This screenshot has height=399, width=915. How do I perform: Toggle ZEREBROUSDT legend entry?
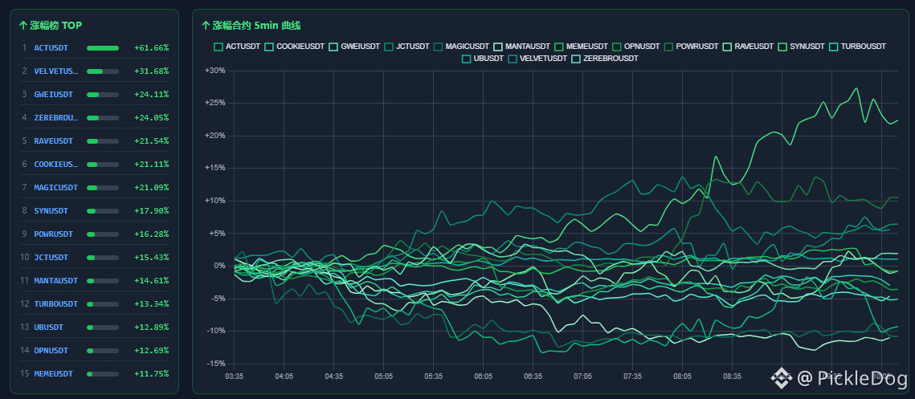coord(605,59)
